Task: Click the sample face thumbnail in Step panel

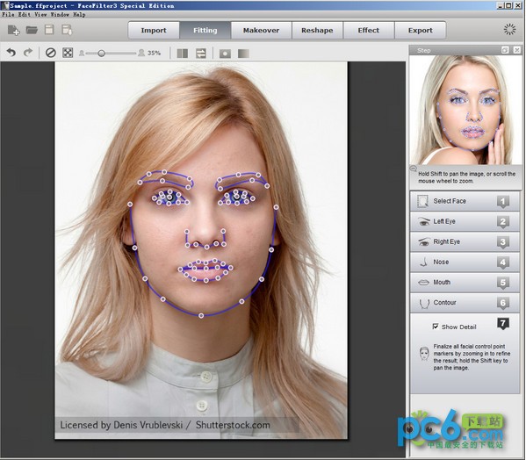Action: point(465,110)
